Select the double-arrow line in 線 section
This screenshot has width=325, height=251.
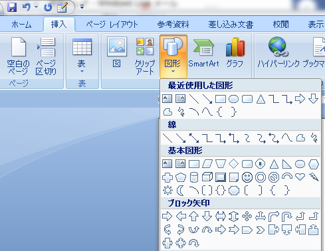click(x=194, y=138)
